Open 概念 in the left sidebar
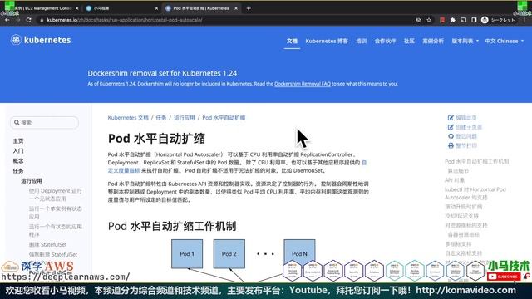The image size is (532, 299). coord(18,160)
